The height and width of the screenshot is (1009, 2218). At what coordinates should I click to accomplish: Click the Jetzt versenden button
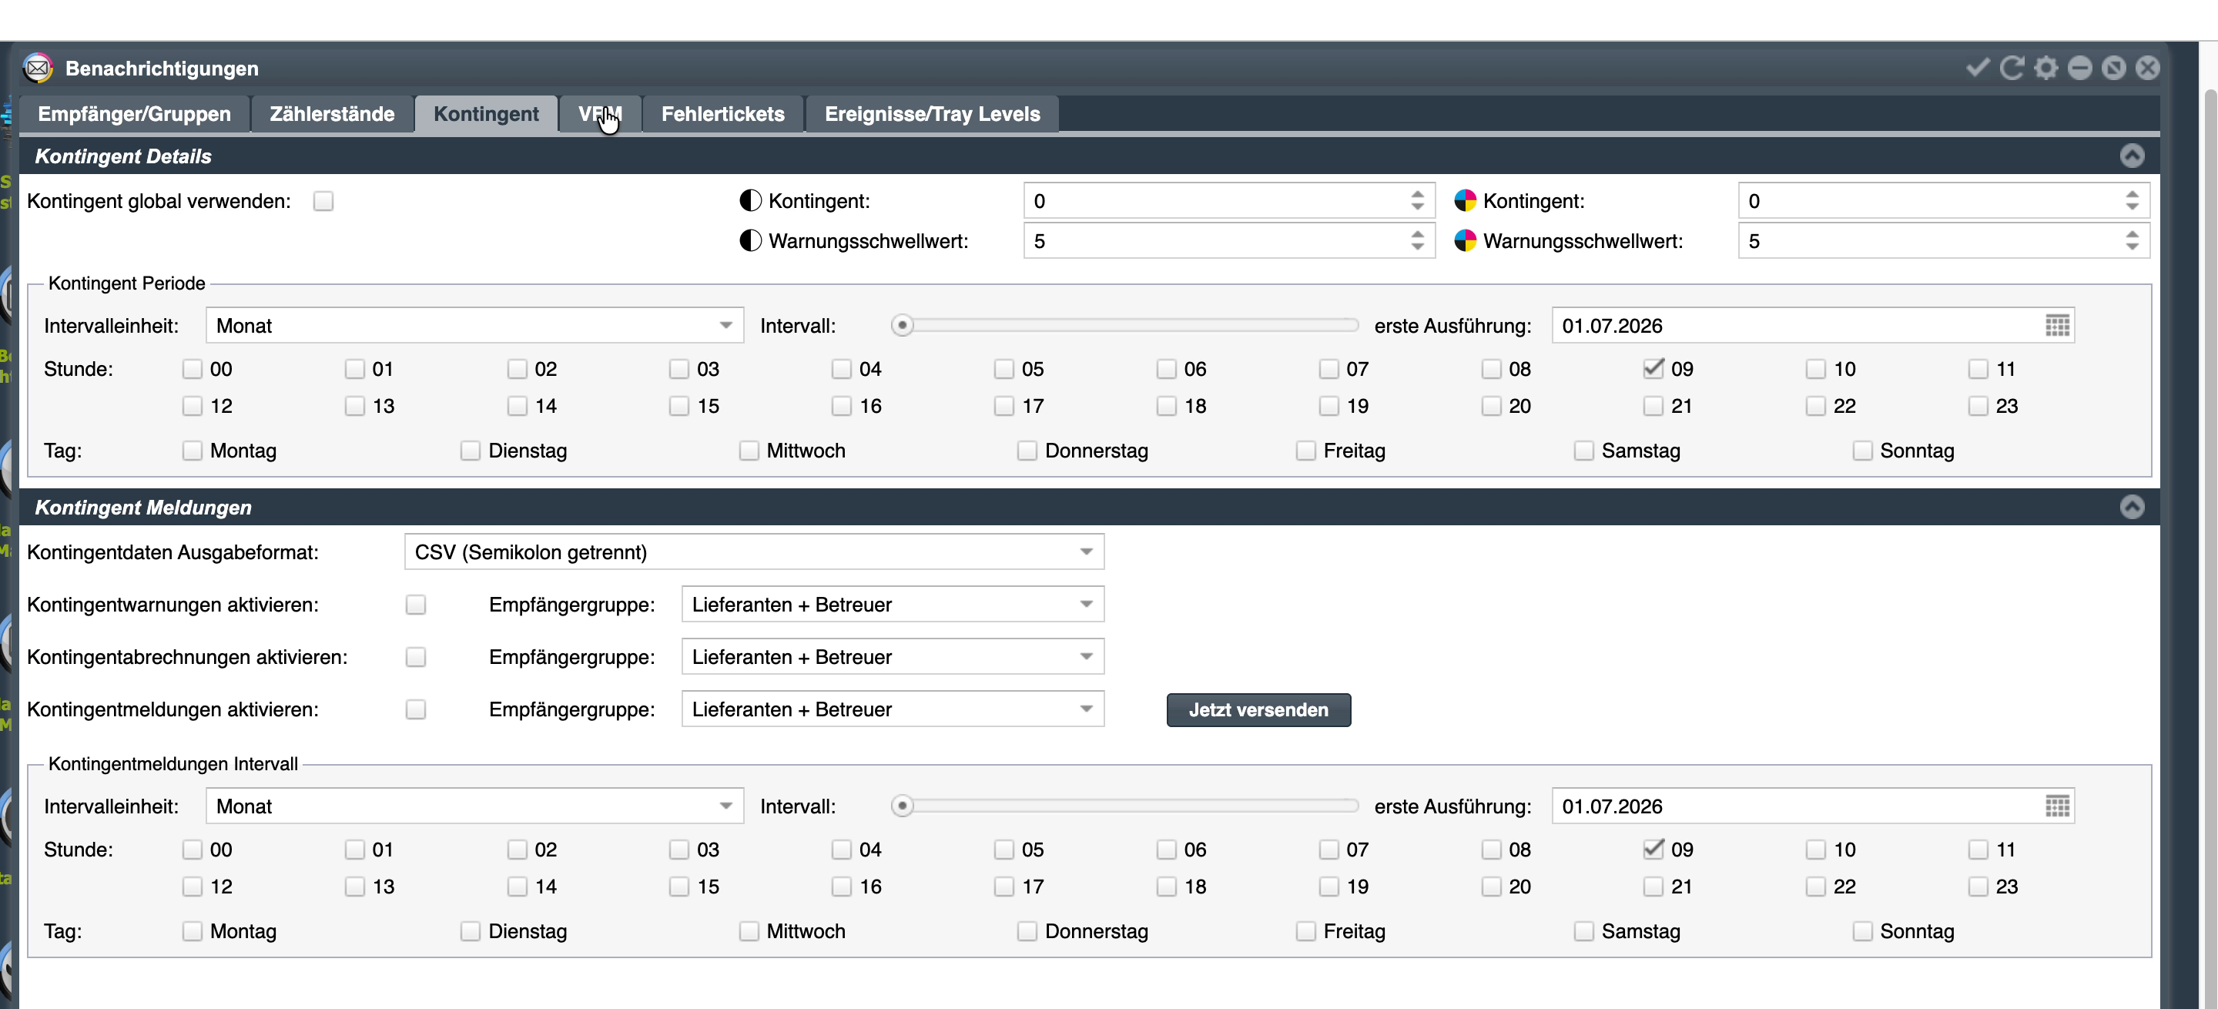pyautogui.click(x=1258, y=709)
